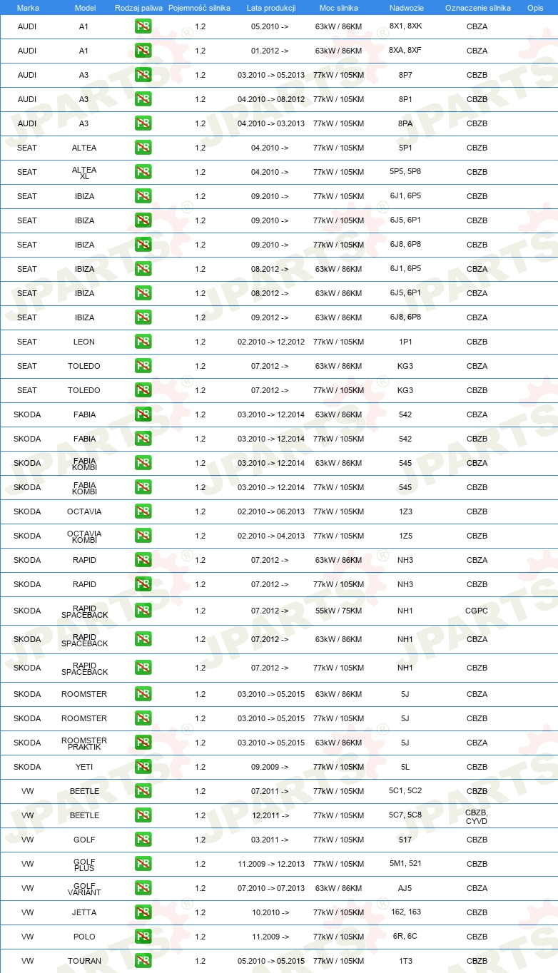Click the '04.2010 -> 08.2012' production years cell
Viewport: 558px width, 973px height.
(271, 99)
